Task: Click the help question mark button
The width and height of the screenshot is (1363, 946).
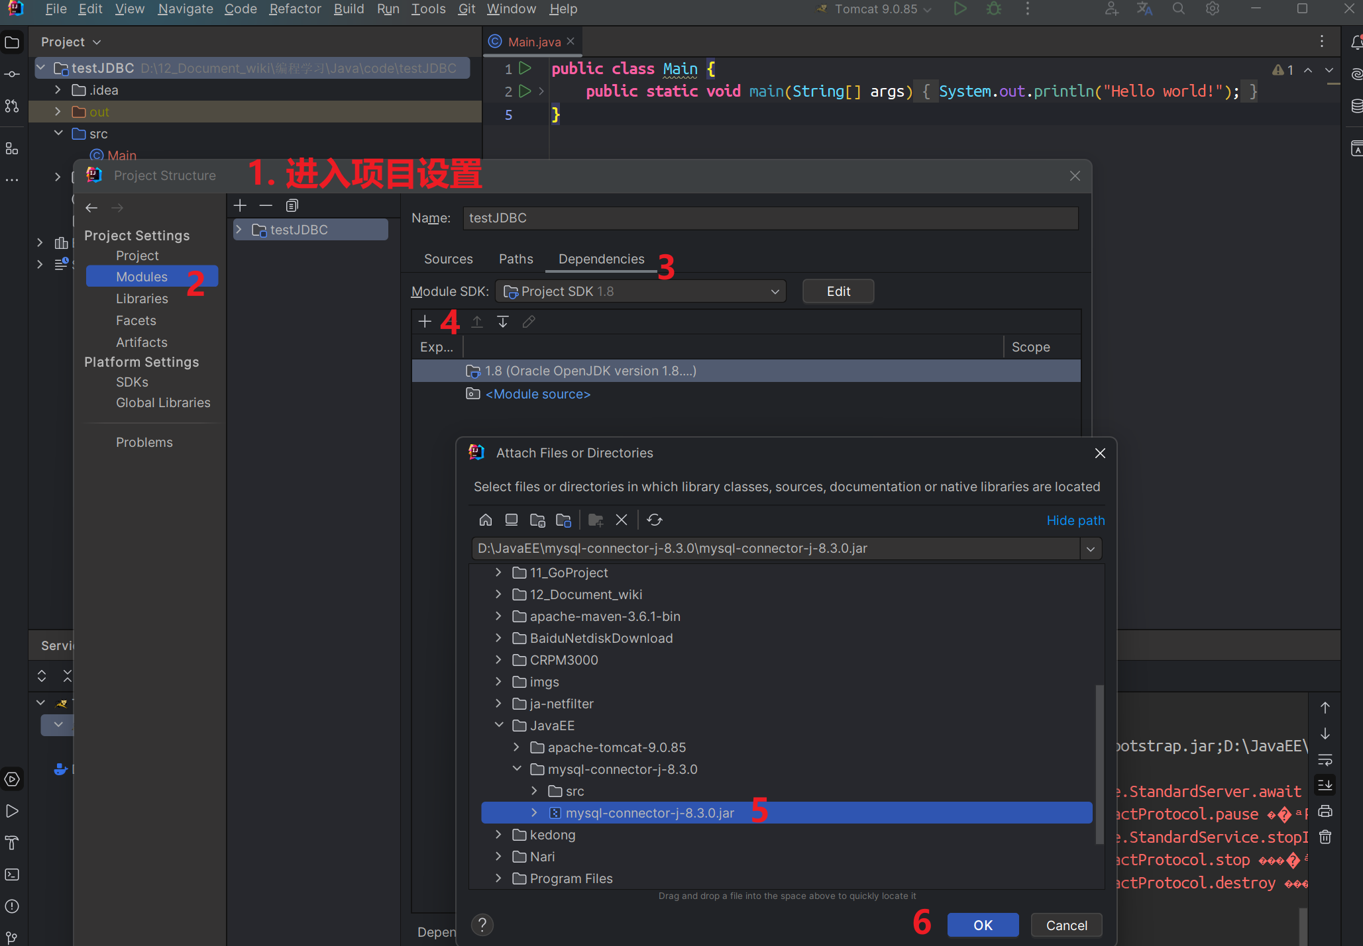Action: click(482, 925)
